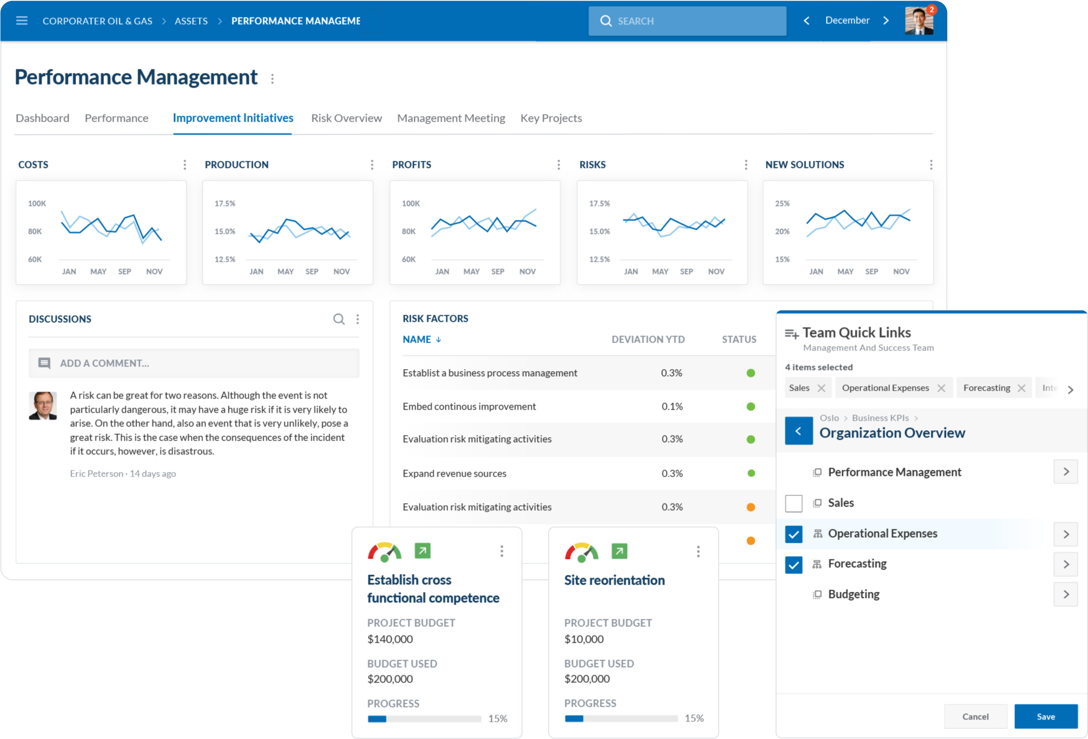
Task: Open the Costs chart kebab menu
Action: [184, 164]
